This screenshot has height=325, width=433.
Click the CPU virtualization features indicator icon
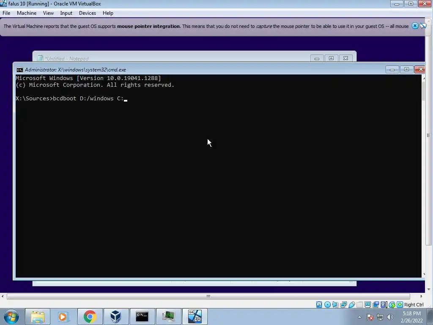(384, 305)
